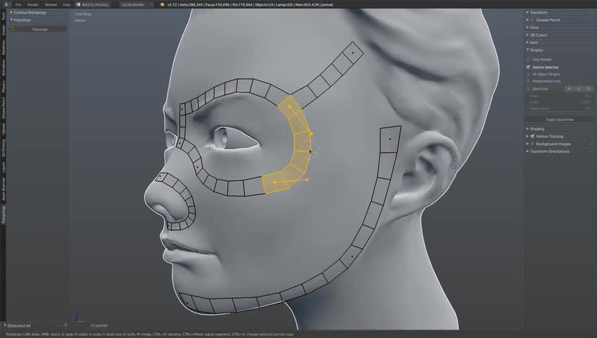Toggle the Y axis grid button

click(x=579, y=89)
